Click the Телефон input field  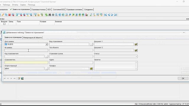69,69
